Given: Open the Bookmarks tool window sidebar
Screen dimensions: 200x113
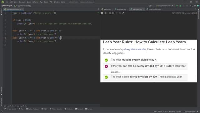Looking at the screenshot, I should 1,91.
